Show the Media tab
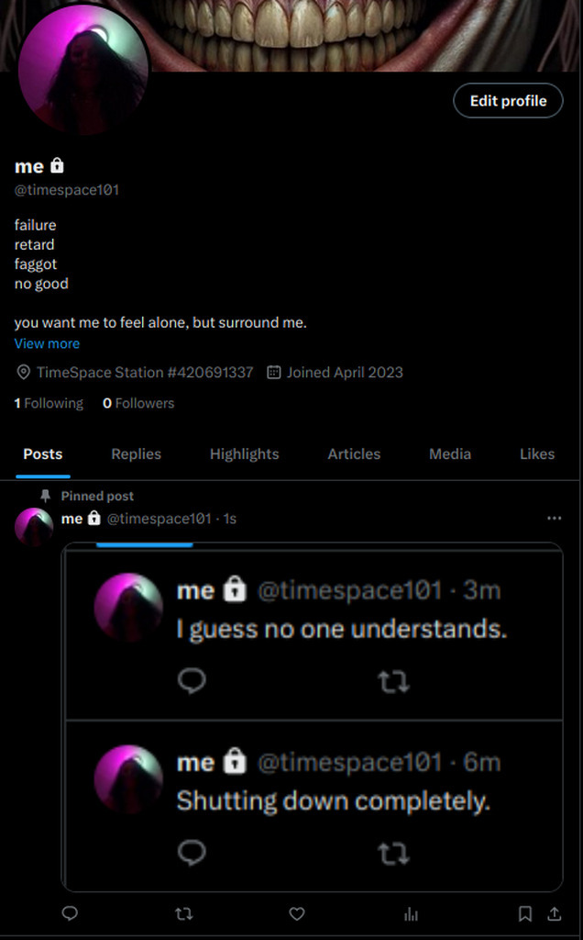Image resolution: width=583 pixels, height=940 pixels. click(450, 454)
